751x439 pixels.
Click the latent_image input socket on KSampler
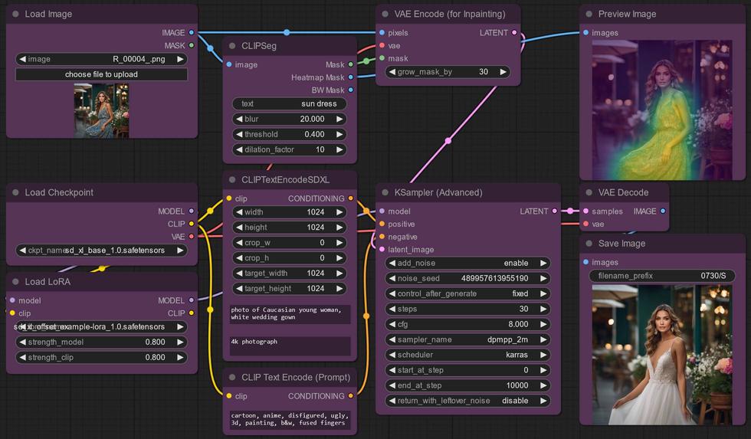[382, 250]
